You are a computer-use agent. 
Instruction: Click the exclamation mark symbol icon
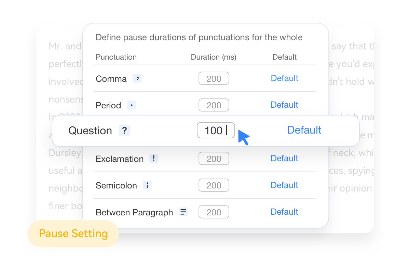pos(153,158)
